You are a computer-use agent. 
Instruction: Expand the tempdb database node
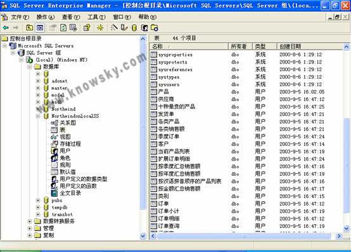pos(38,207)
